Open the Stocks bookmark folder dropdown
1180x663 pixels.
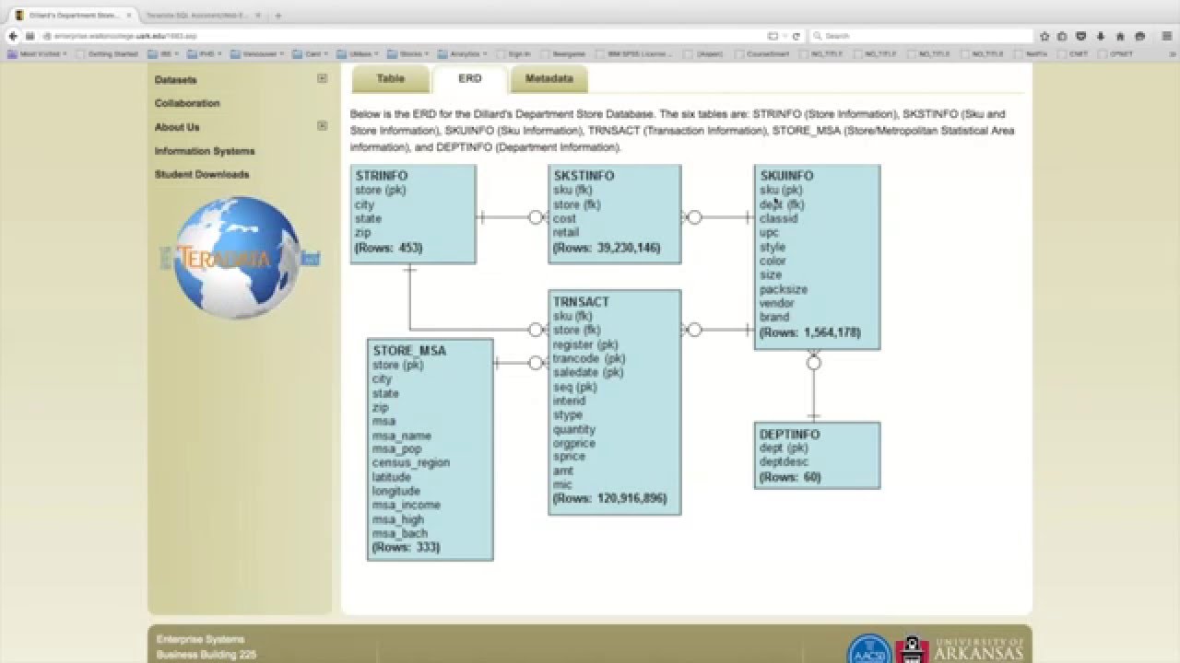click(408, 54)
